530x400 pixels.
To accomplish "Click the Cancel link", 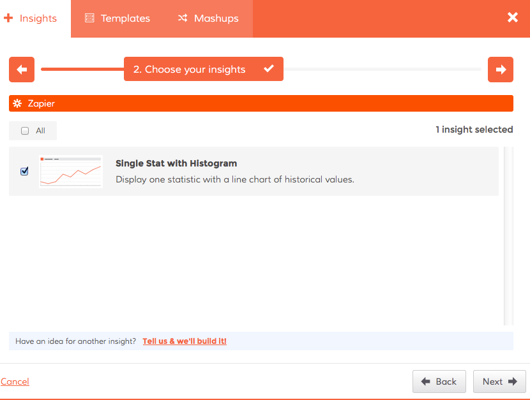I will (15, 381).
